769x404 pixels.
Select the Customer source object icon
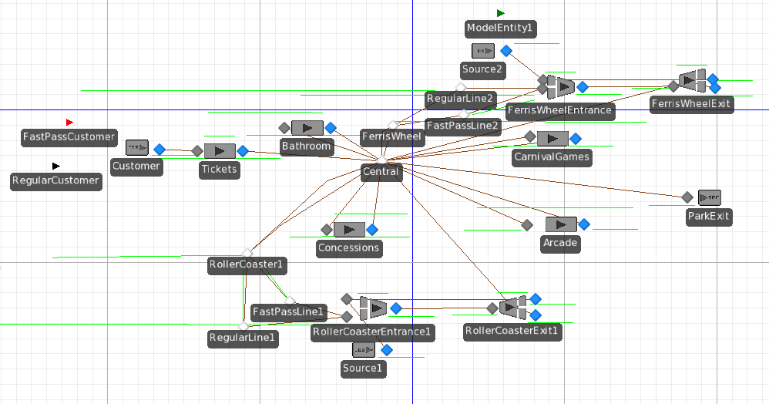(136, 146)
